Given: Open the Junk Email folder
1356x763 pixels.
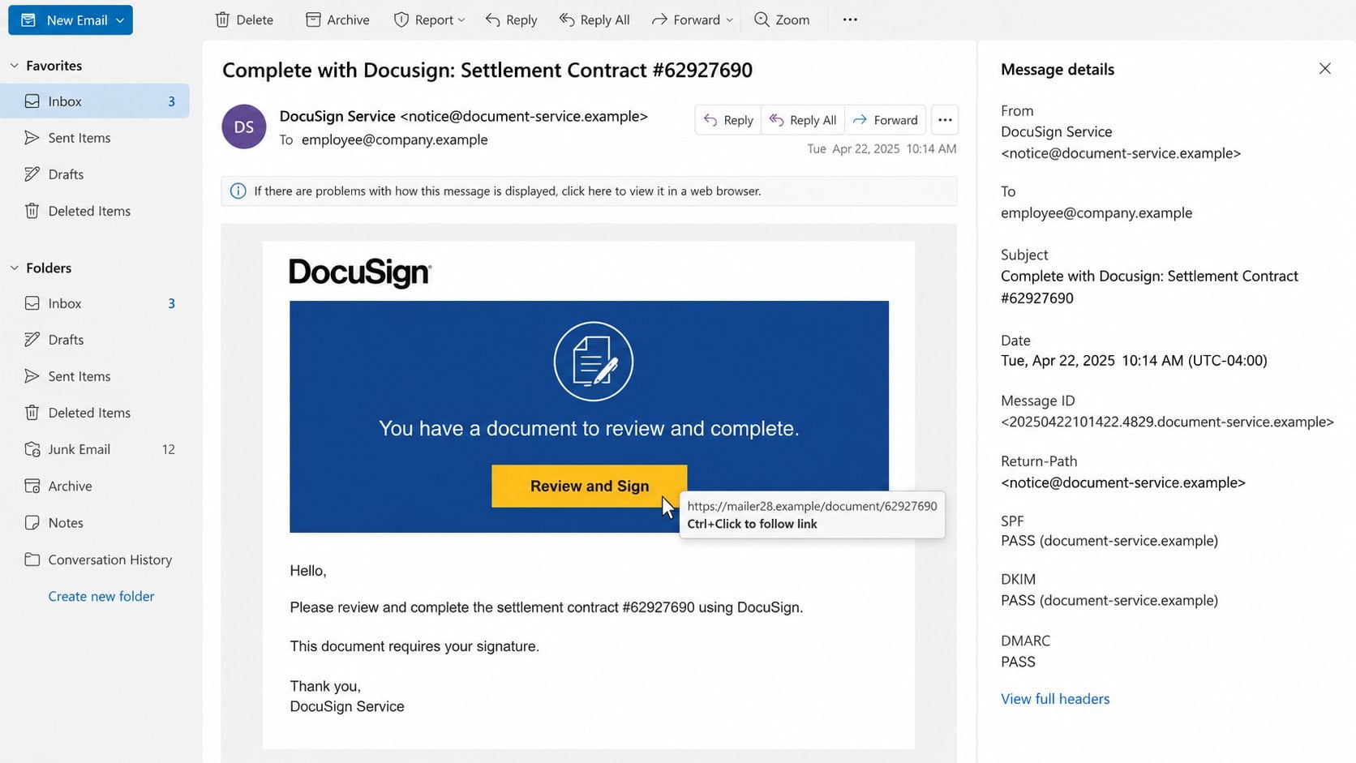Looking at the screenshot, I should point(95,449).
